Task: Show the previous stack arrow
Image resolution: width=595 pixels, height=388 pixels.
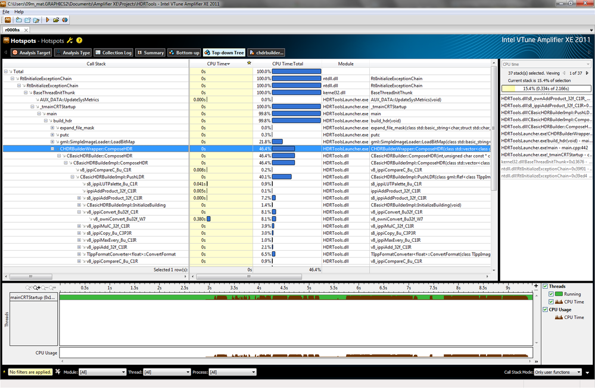Action: [564, 73]
